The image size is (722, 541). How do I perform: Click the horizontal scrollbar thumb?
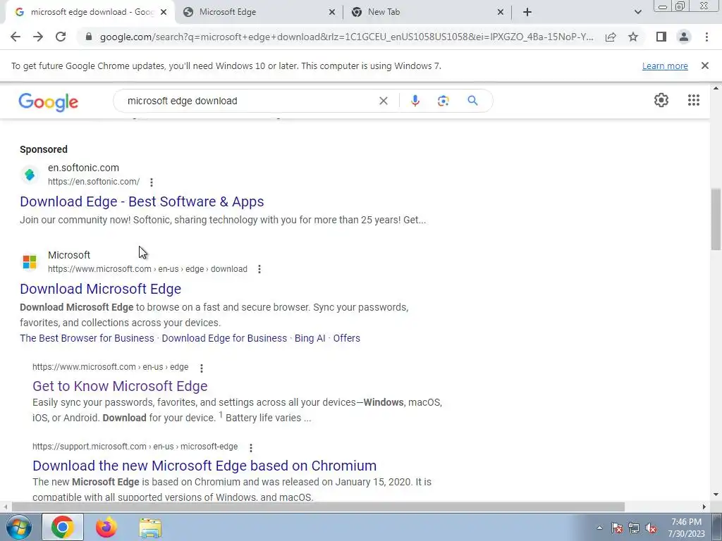coord(318,506)
